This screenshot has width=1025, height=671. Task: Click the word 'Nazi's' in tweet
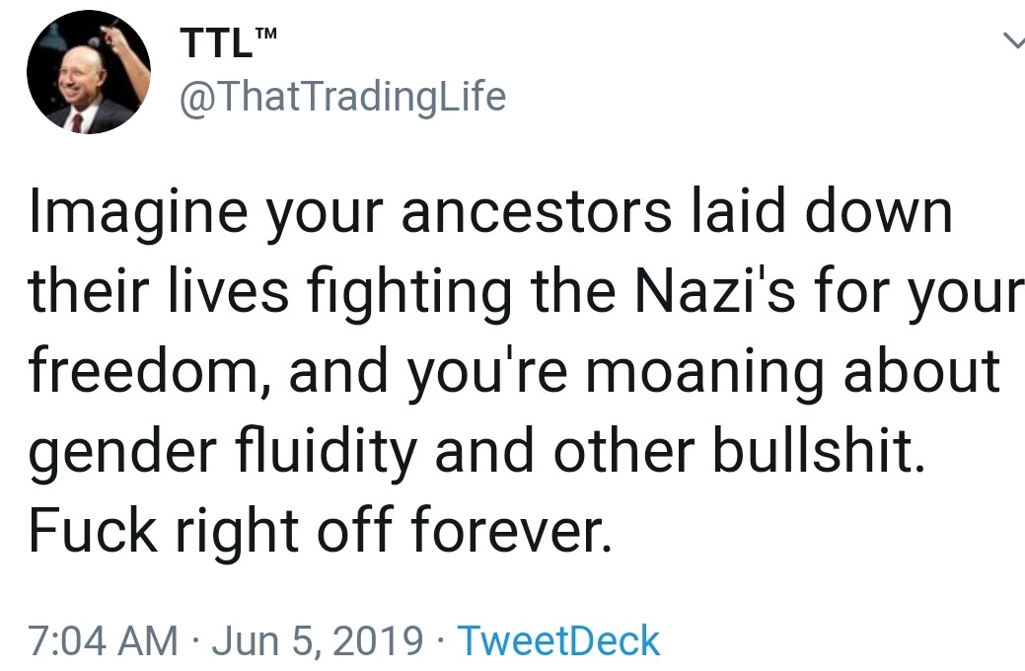(714, 290)
